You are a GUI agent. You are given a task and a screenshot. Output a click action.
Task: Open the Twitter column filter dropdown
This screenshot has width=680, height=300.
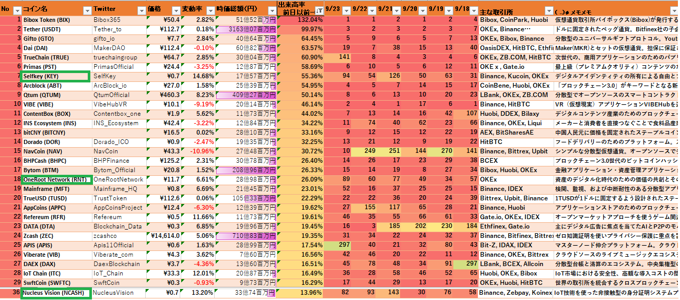point(140,11)
